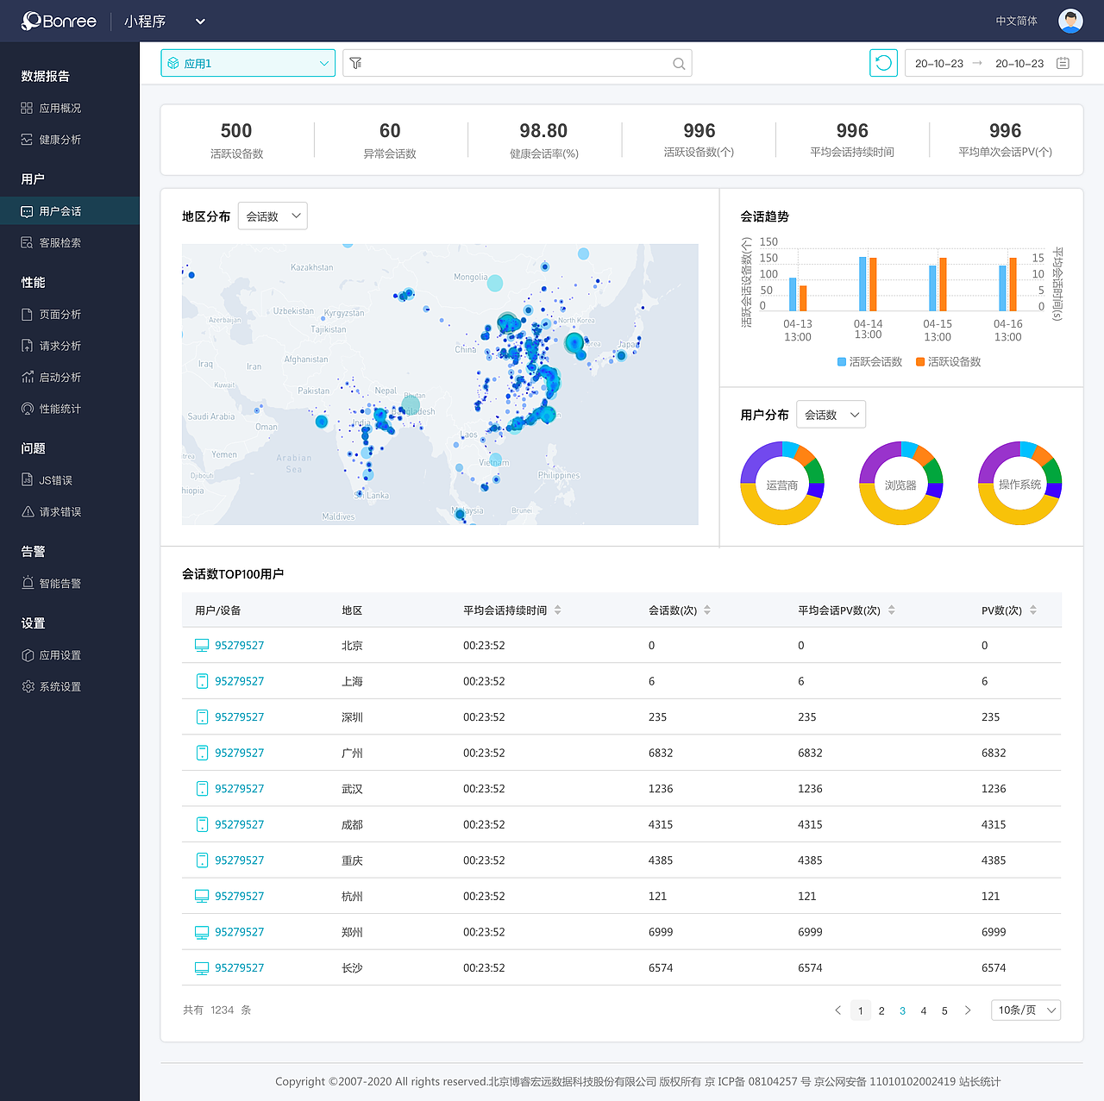
Task: Go to previous page arrow in pagination
Action: [x=837, y=1010]
